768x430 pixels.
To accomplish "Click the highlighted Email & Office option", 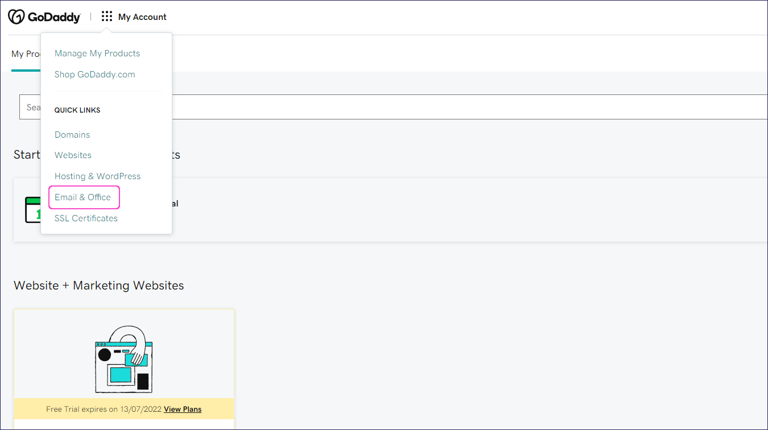I will (82, 197).
